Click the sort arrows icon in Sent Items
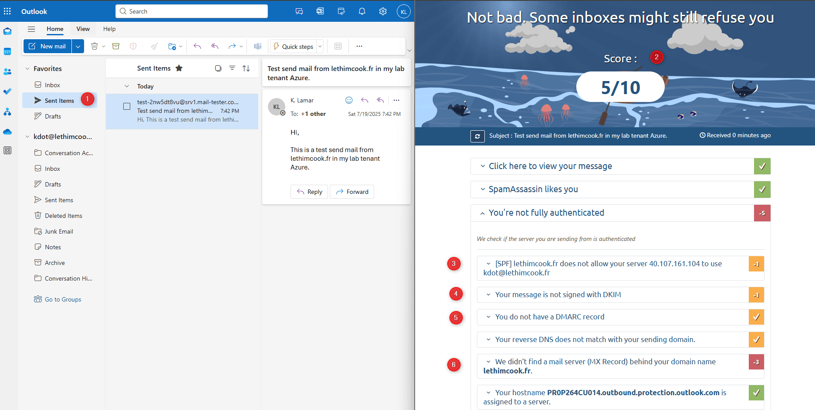815x410 pixels. coord(246,68)
